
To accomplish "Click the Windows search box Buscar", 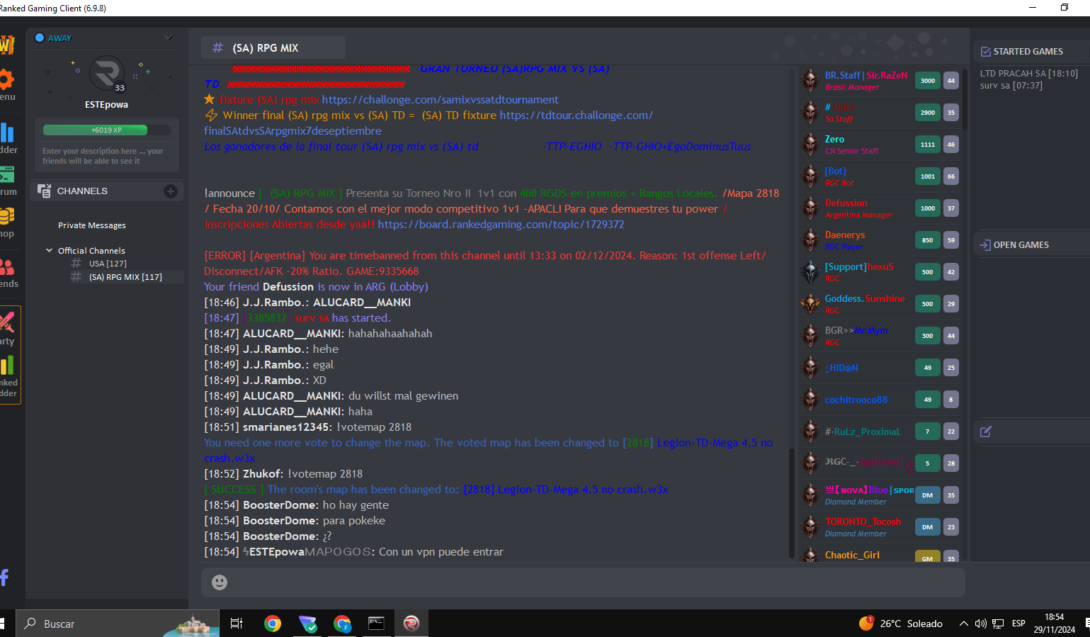I will pos(118,624).
